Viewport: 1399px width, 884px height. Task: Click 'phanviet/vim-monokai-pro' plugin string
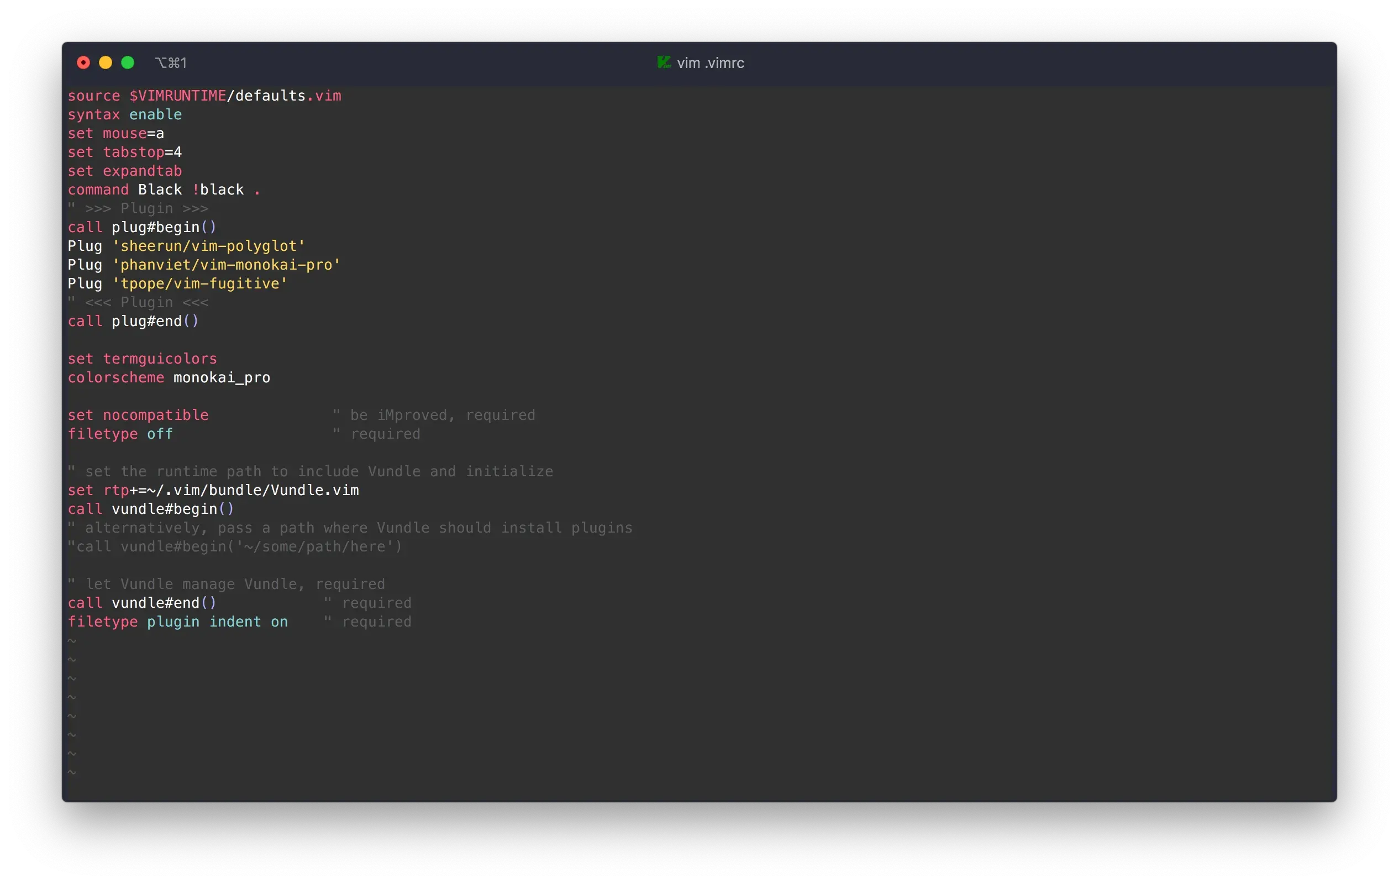click(x=226, y=265)
